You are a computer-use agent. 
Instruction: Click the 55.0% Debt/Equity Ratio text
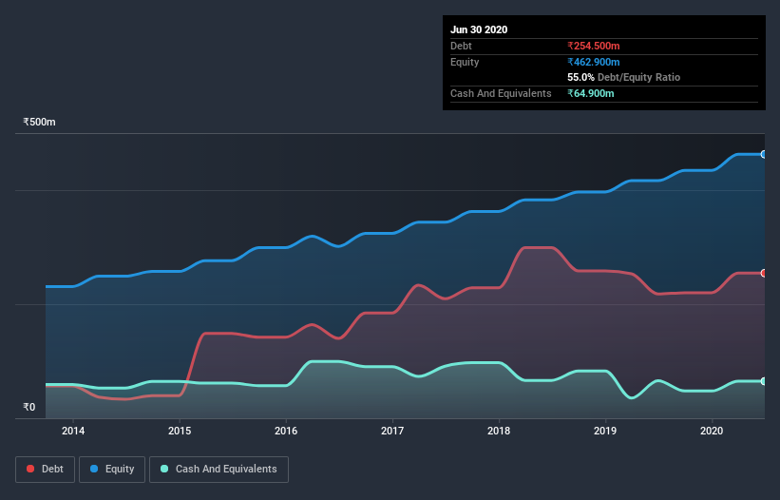(624, 77)
